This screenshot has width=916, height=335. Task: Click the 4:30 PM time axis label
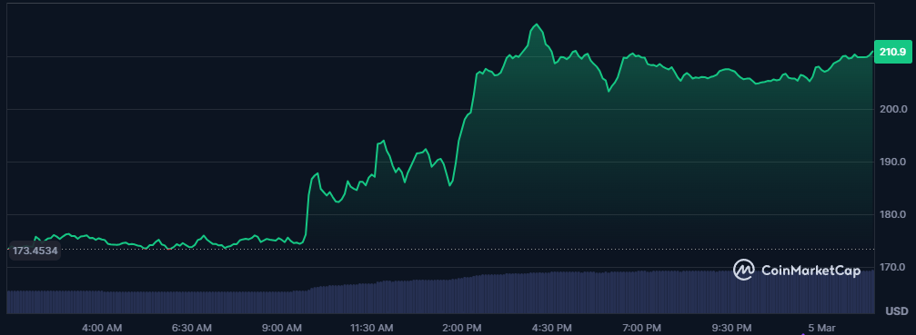click(552, 328)
